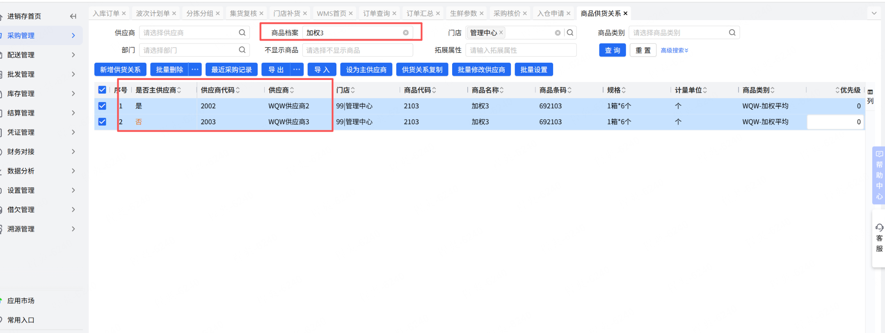Uncheck the row for WQW供应商2
Viewport: 885px width, 333px height.
point(102,106)
